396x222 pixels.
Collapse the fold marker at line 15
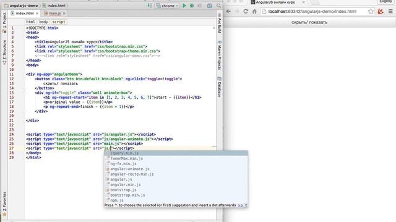pyautogui.click(x=25, y=92)
